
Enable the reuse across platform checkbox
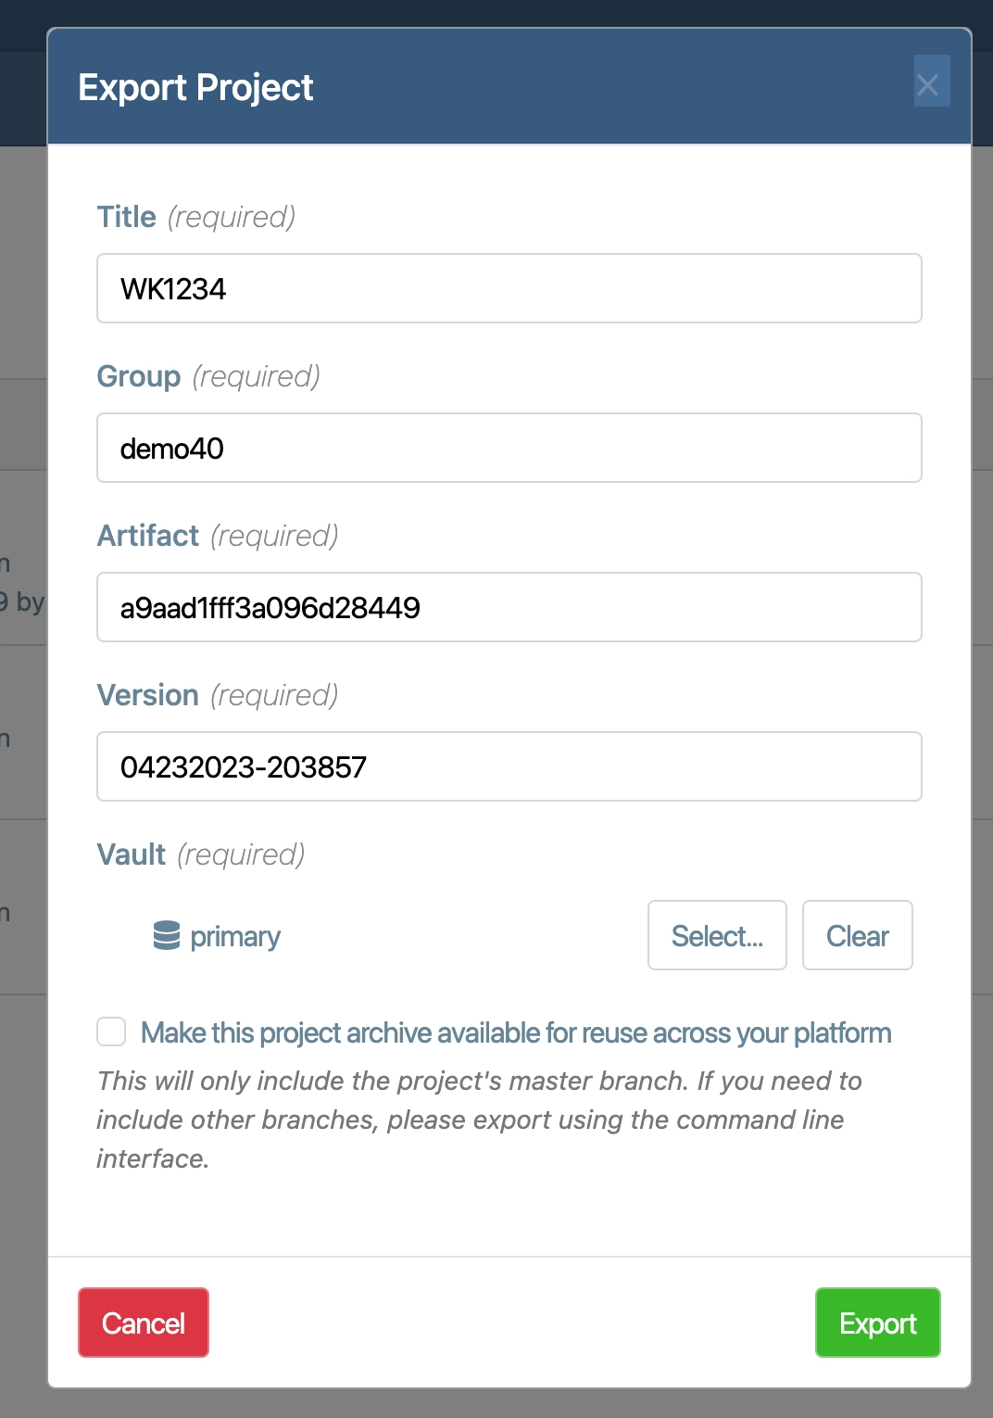click(111, 1032)
